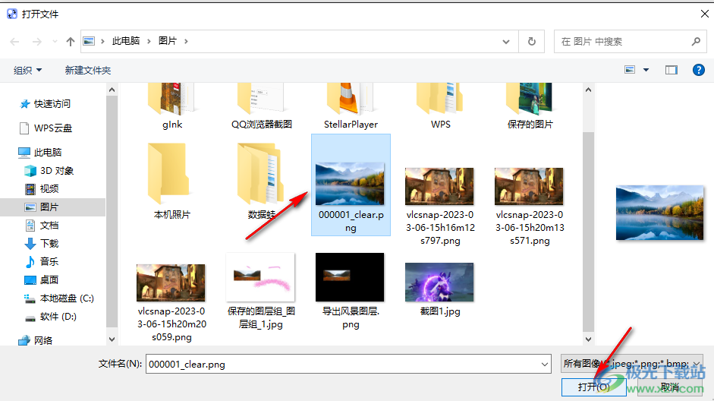Create a folder with 新建文件夹
The image size is (714, 401).
(x=88, y=70)
